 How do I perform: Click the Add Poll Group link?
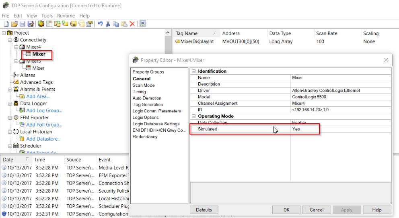coord(44,125)
